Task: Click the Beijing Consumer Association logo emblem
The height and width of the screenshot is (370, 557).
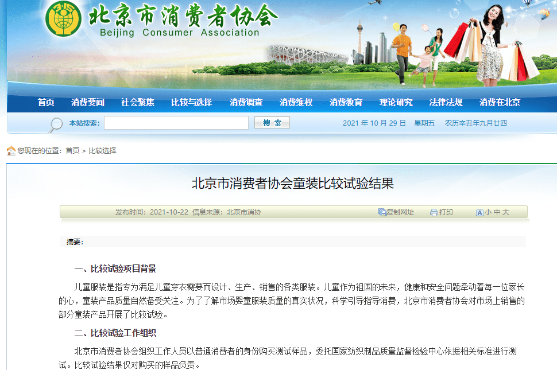Action: [64, 18]
